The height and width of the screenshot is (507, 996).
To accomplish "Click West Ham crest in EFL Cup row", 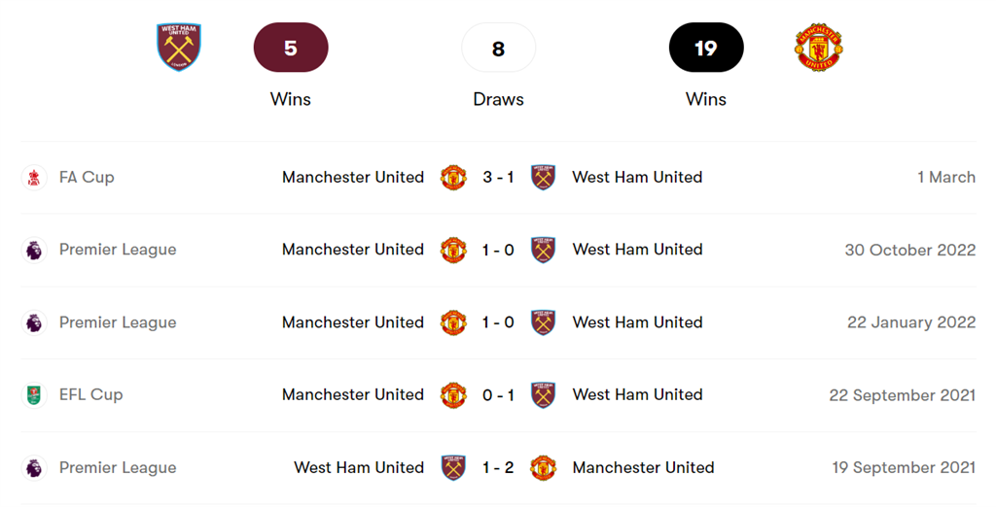I will coord(543,395).
